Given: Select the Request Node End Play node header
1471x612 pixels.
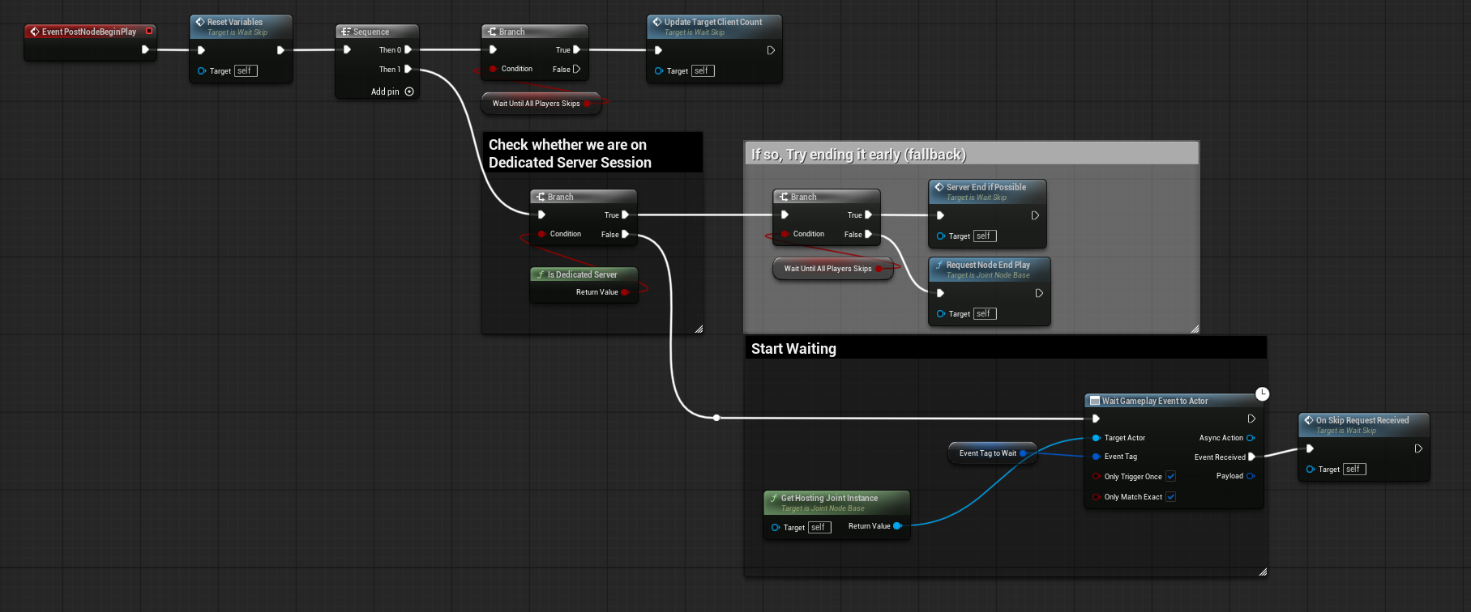Looking at the screenshot, I should point(988,266).
